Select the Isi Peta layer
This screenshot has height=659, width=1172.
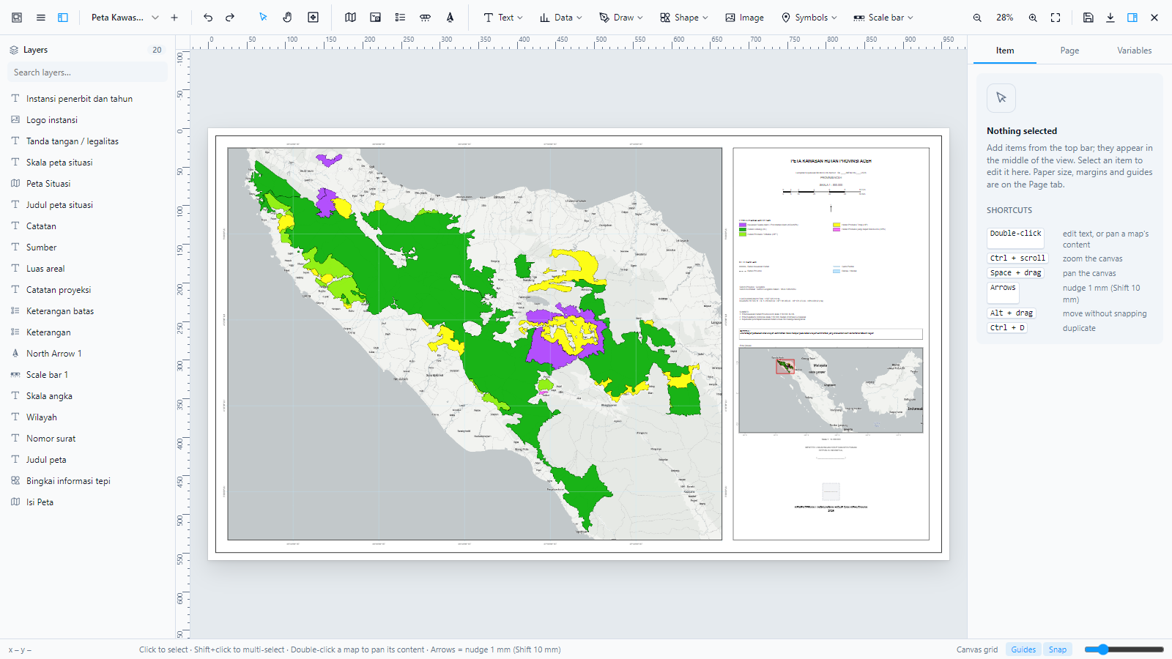coord(88,502)
